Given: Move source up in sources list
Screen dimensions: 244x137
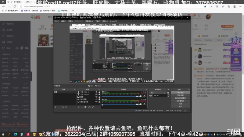Looking at the screenshot, I should pos(89,107).
